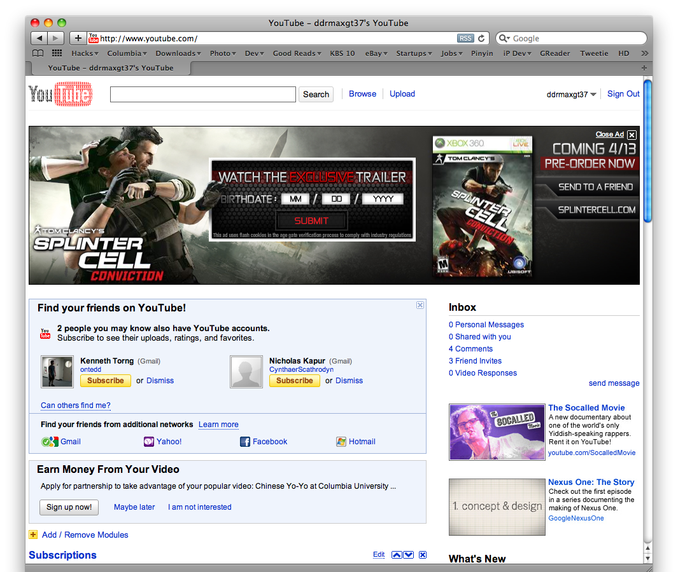
Task: Click the MM birthdate field in the ad
Action: pos(295,199)
